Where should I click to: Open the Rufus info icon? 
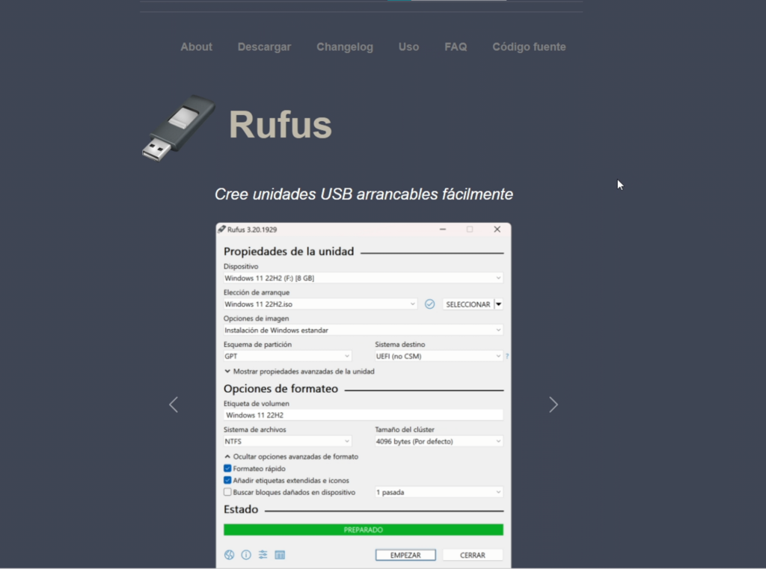pos(246,555)
